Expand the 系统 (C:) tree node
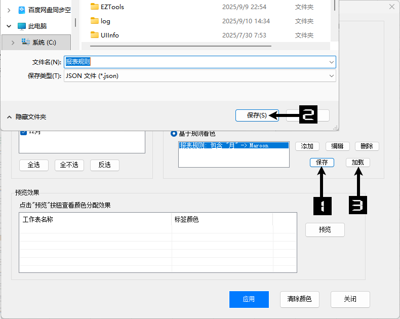The image size is (400, 319). (13, 43)
